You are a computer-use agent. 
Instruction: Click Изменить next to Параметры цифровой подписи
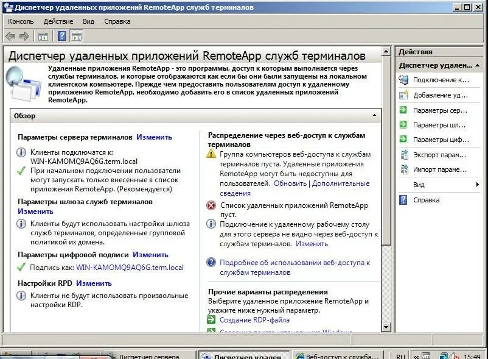(150, 255)
